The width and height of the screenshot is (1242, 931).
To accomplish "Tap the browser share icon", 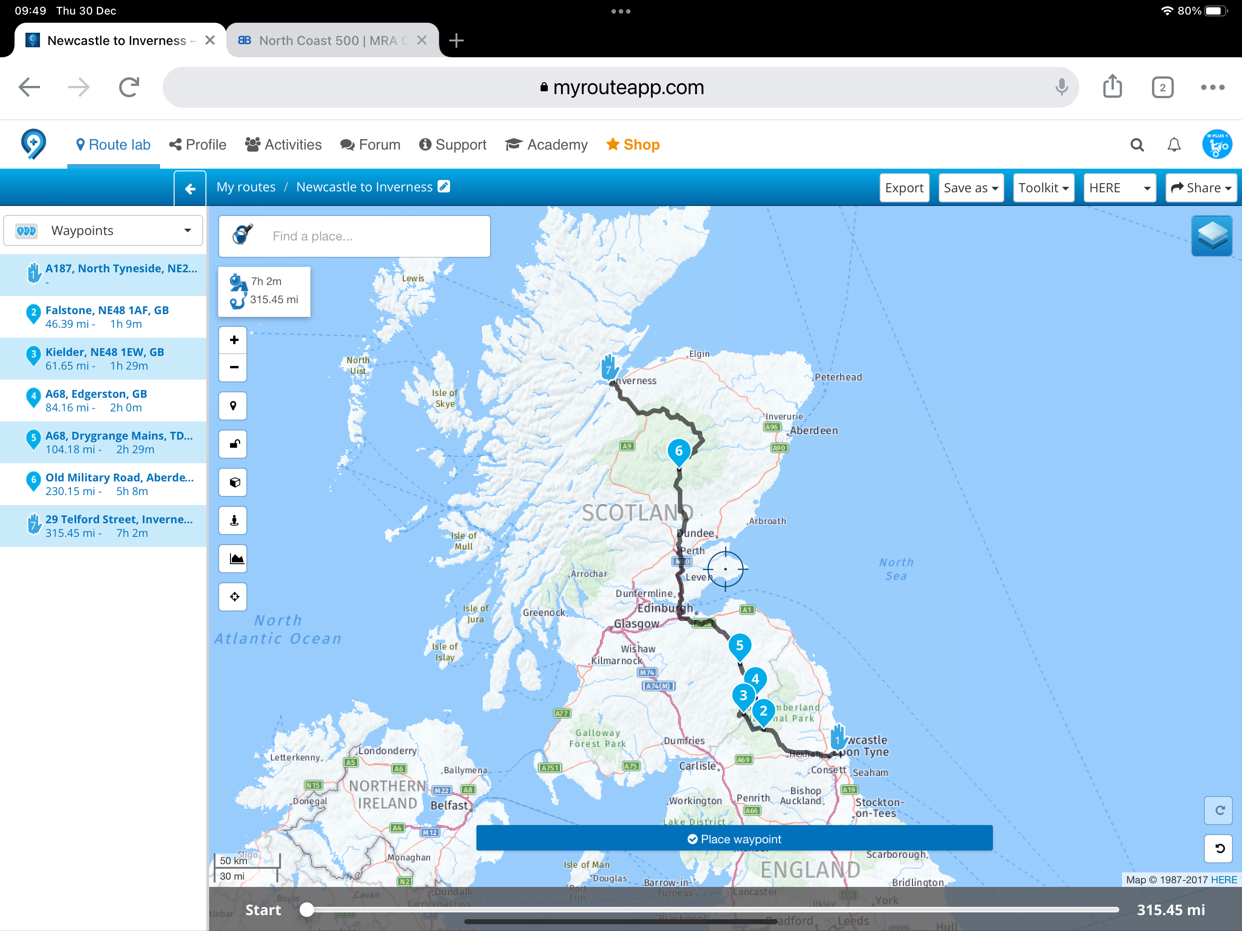I will (1112, 87).
